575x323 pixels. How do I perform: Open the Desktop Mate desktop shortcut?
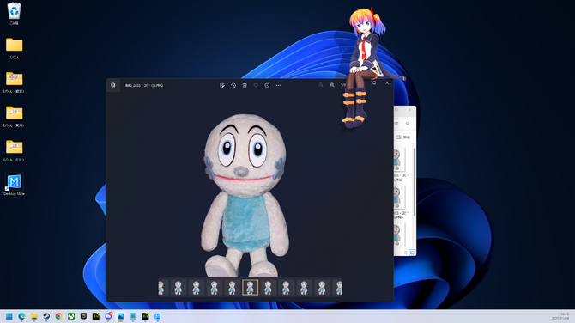tap(14, 184)
